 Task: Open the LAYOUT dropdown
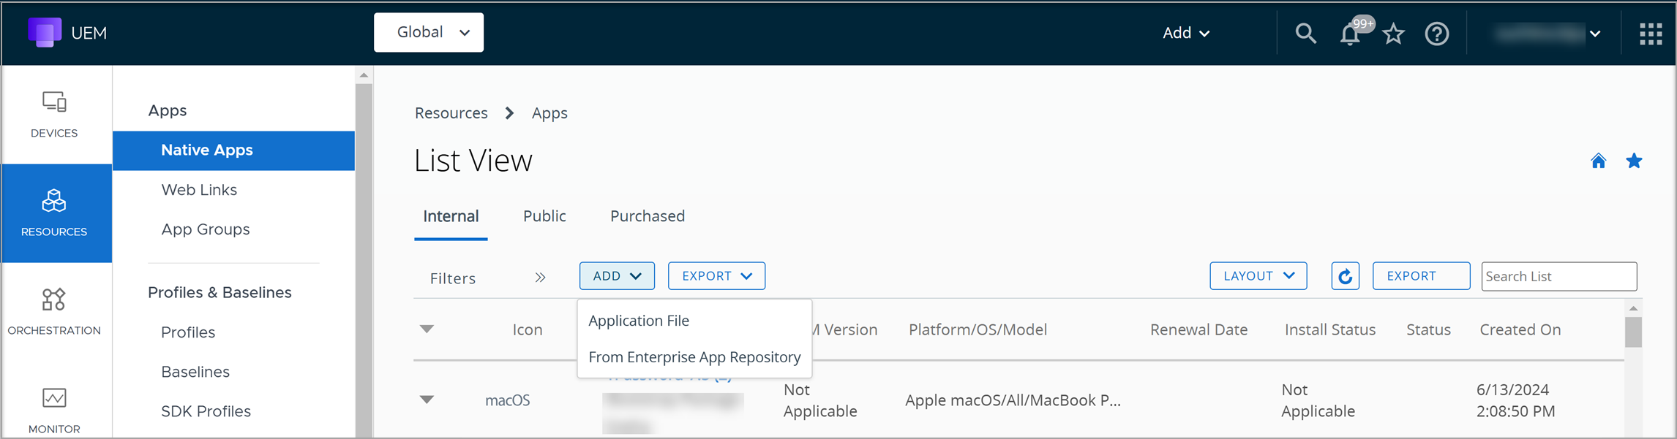click(x=1258, y=276)
